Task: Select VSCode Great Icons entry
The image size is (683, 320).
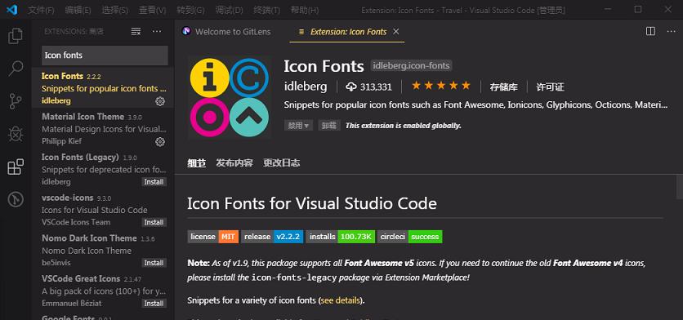Action: point(103,291)
